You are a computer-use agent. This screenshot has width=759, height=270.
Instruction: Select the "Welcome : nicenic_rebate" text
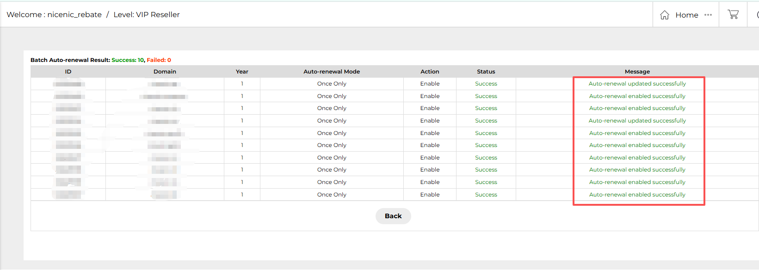(54, 15)
